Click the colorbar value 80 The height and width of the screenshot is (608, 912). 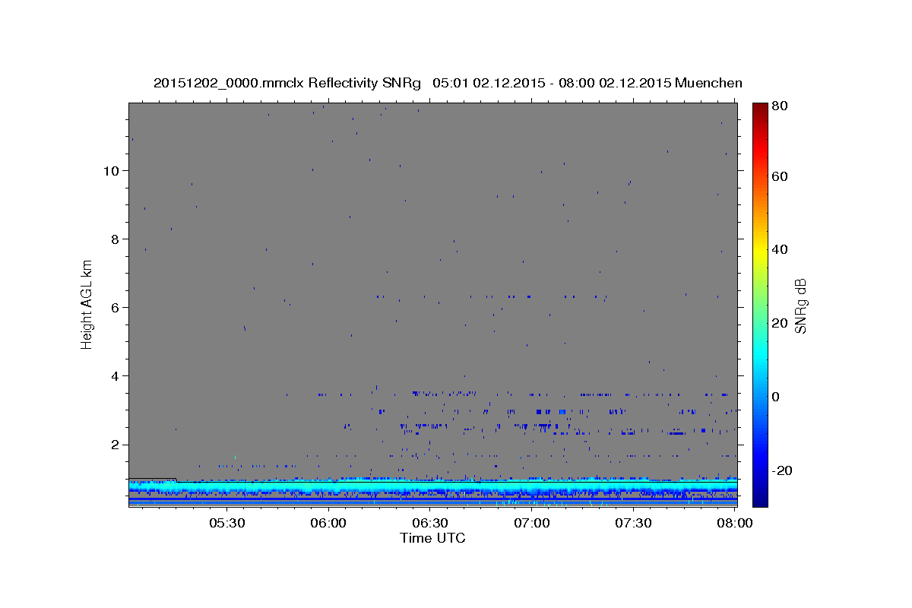click(x=780, y=106)
